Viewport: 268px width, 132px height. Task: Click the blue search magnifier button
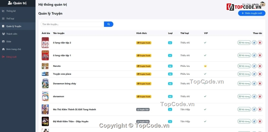tap(109, 24)
